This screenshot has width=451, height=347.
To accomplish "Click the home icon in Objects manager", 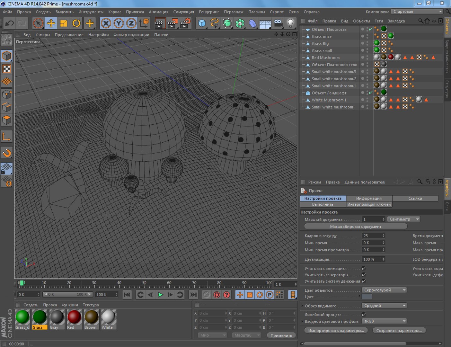I will coord(427,21).
